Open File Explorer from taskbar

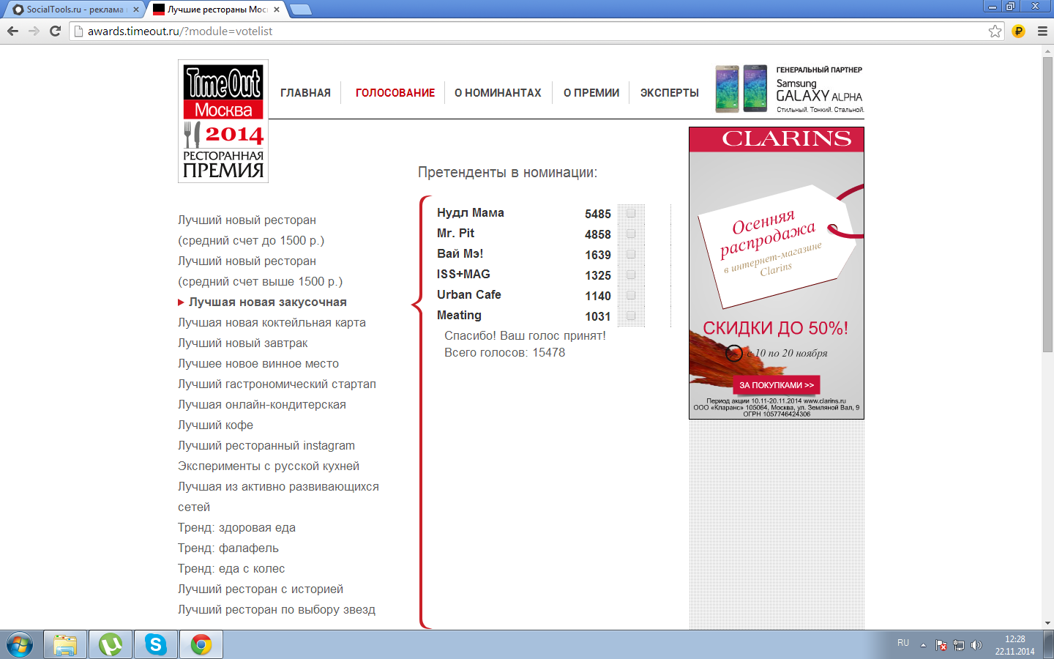(65, 645)
